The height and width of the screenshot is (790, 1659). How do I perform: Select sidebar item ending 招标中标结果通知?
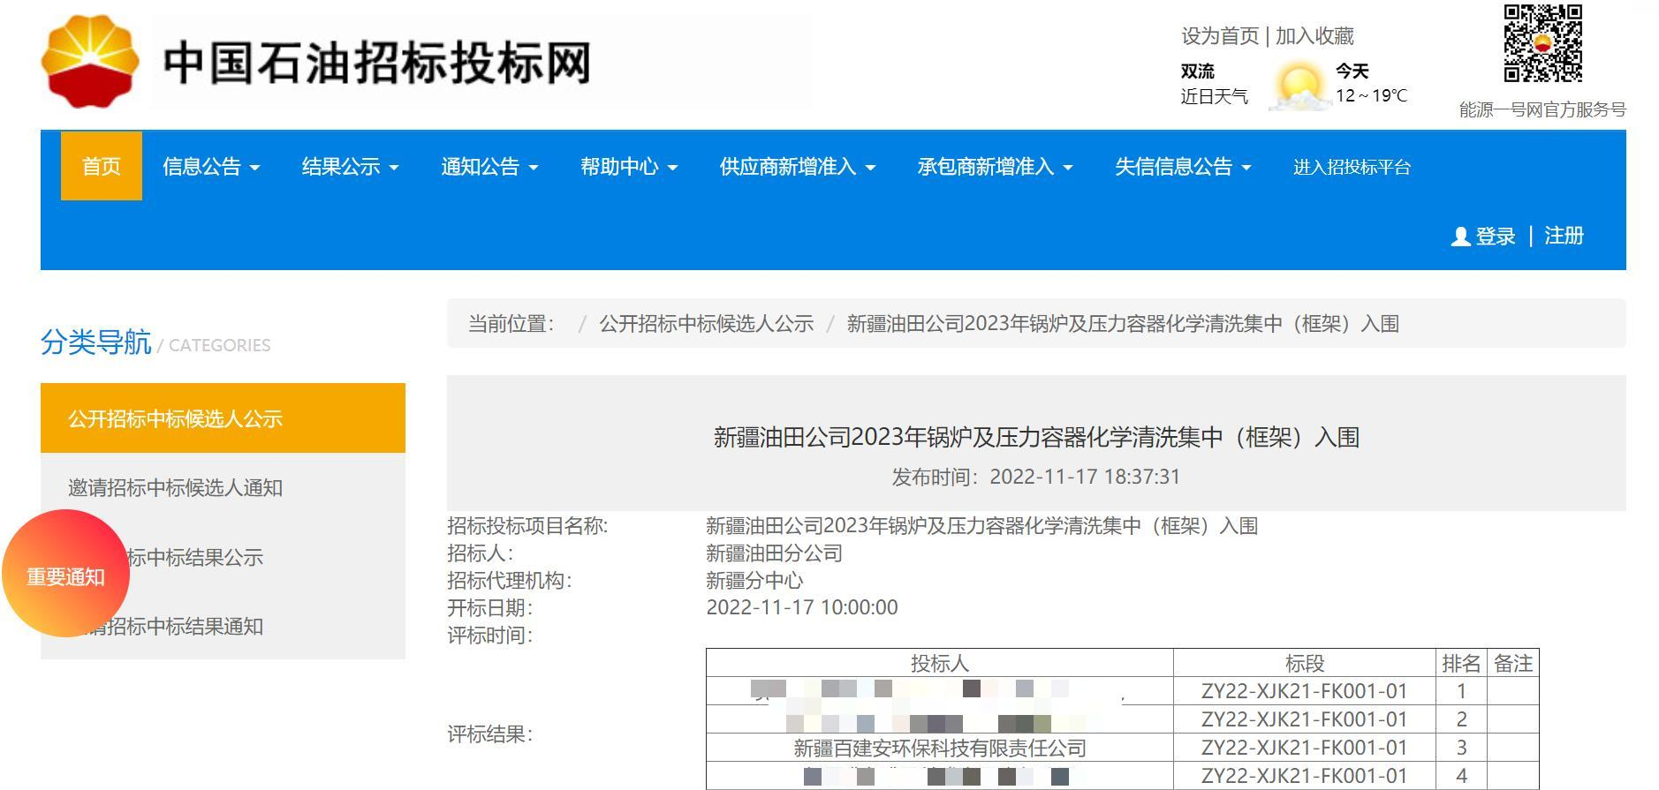click(x=223, y=626)
